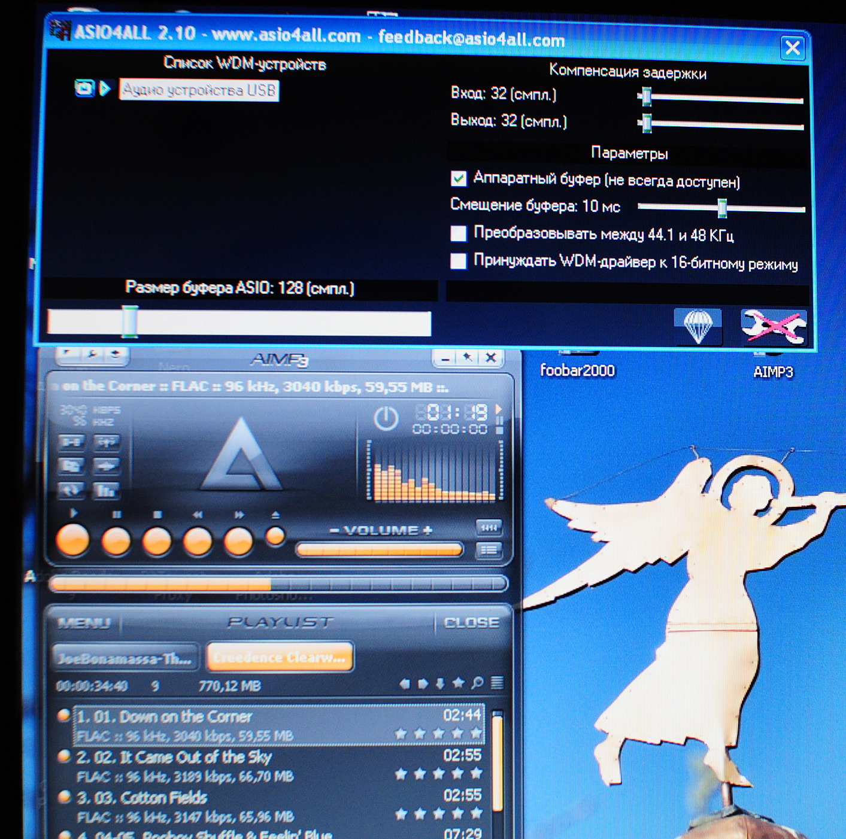The image size is (846, 839).
Task: Open the playlist MENU
Action: click(84, 623)
